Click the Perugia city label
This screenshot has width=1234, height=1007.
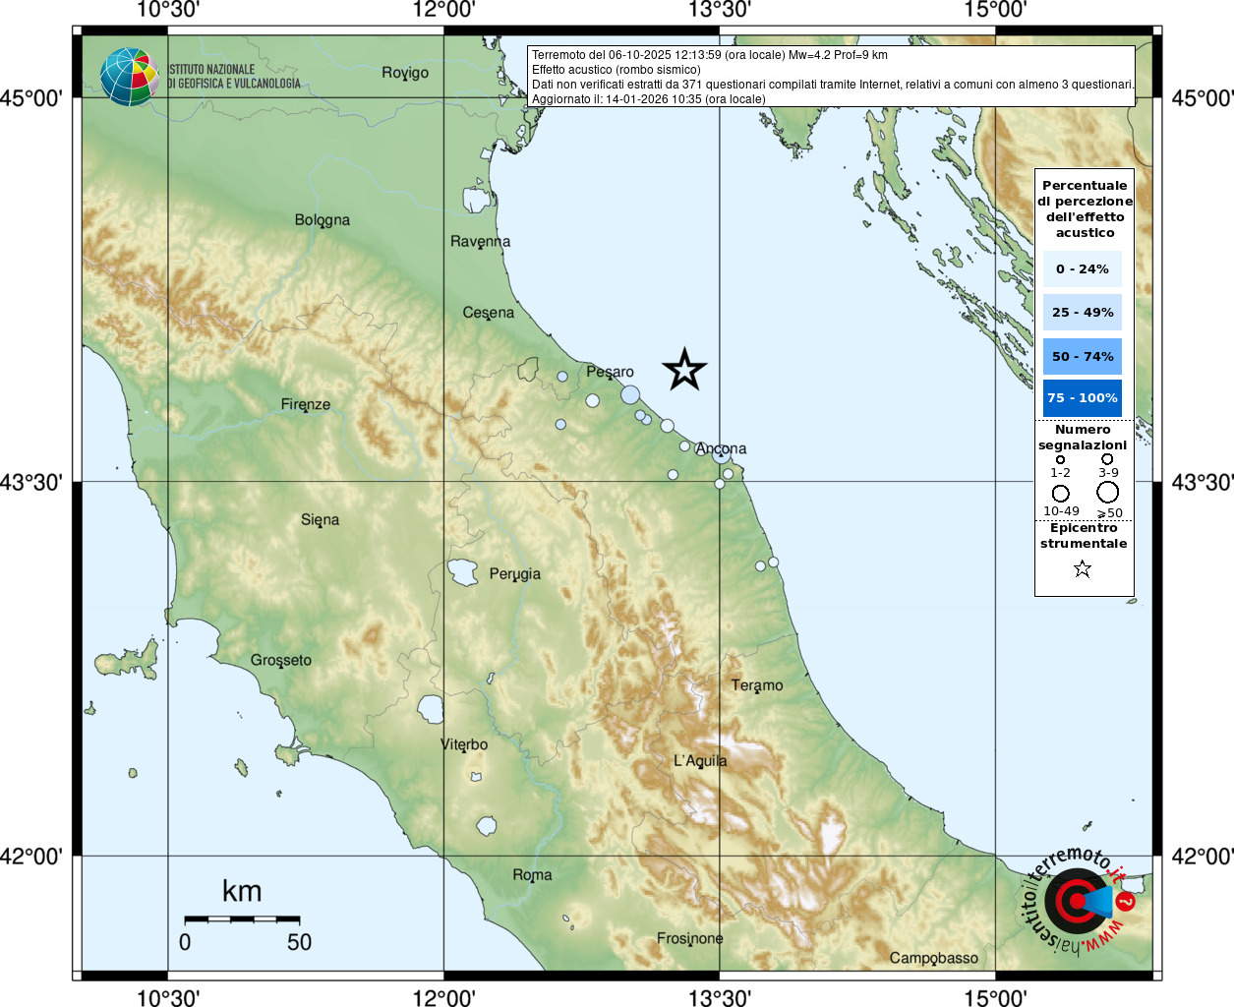pos(515,574)
